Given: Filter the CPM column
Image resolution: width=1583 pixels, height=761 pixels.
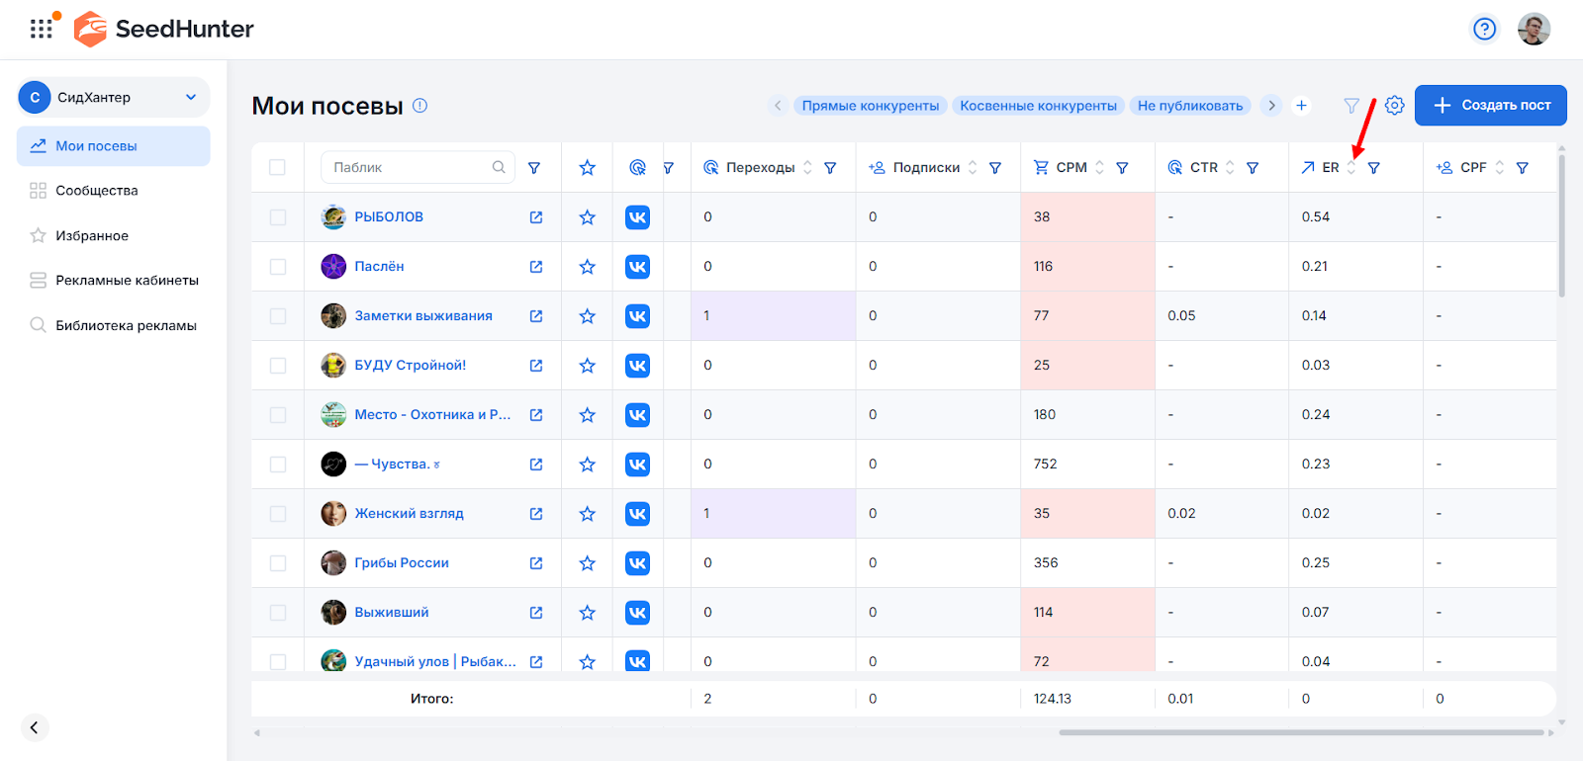Looking at the screenshot, I should point(1122,168).
